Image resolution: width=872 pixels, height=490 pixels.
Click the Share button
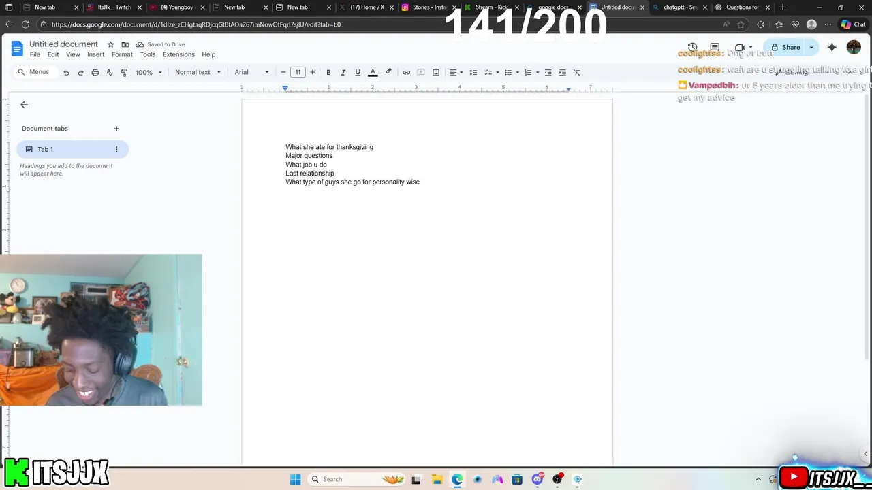(x=785, y=47)
